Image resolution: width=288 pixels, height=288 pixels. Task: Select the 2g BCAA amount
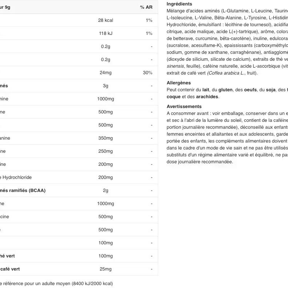pos(105,191)
